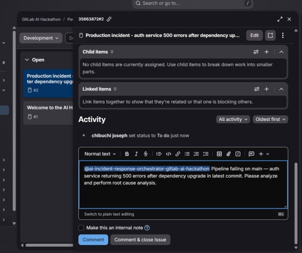302x253 pixels.
Task: Add a bullet list to the comment
Action: [x=187, y=154]
